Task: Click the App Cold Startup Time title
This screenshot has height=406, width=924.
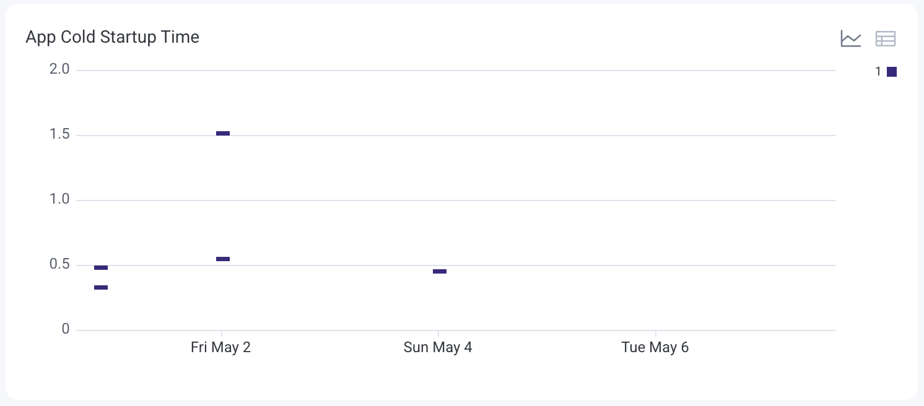Action: 112,37
